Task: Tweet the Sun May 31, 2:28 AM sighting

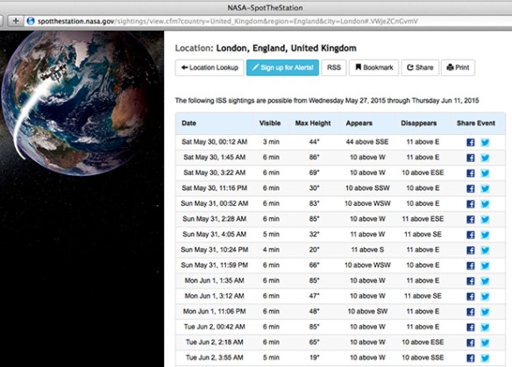Action: pos(485,219)
